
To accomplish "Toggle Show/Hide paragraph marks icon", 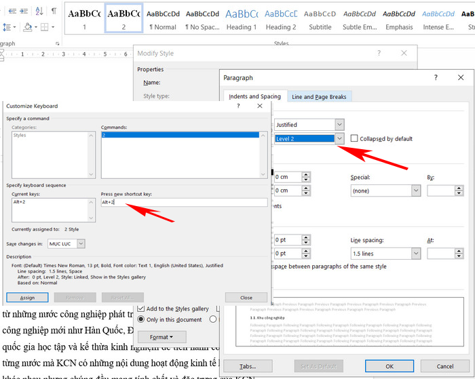I will (54, 11).
